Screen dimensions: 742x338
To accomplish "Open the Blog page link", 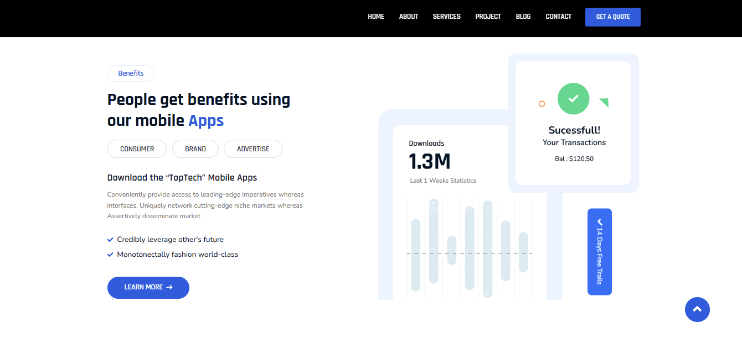I will (523, 17).
